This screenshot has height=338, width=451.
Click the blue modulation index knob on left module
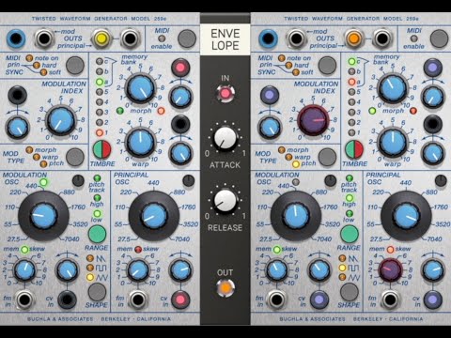61,120
